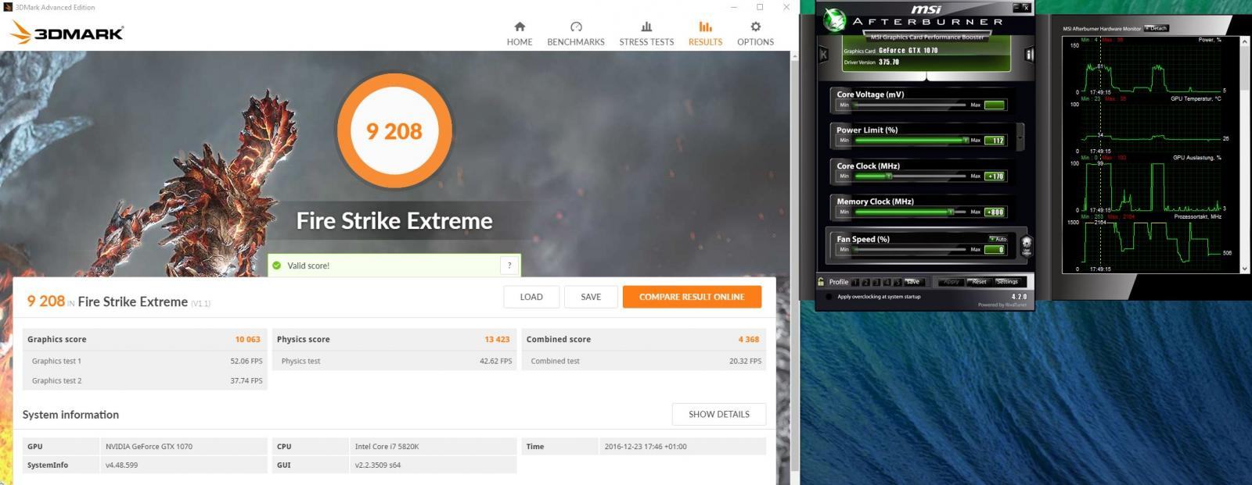Screen dimensions: 1252x485
Task: Click the 9 208 score circle
Action: click(x=394, y=130)
